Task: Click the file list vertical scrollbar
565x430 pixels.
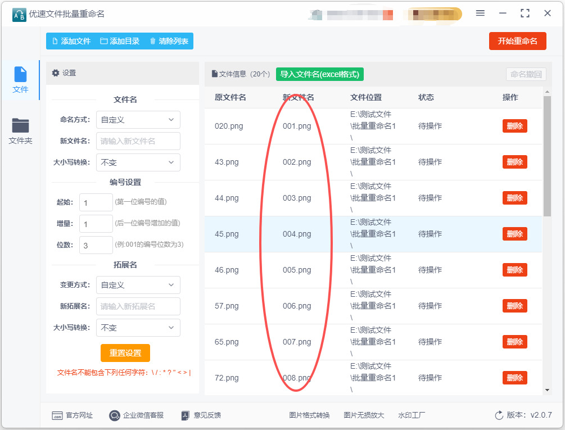Action: point(547,157)
